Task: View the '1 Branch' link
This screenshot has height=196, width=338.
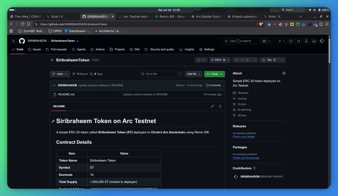Action: [80, 74]
